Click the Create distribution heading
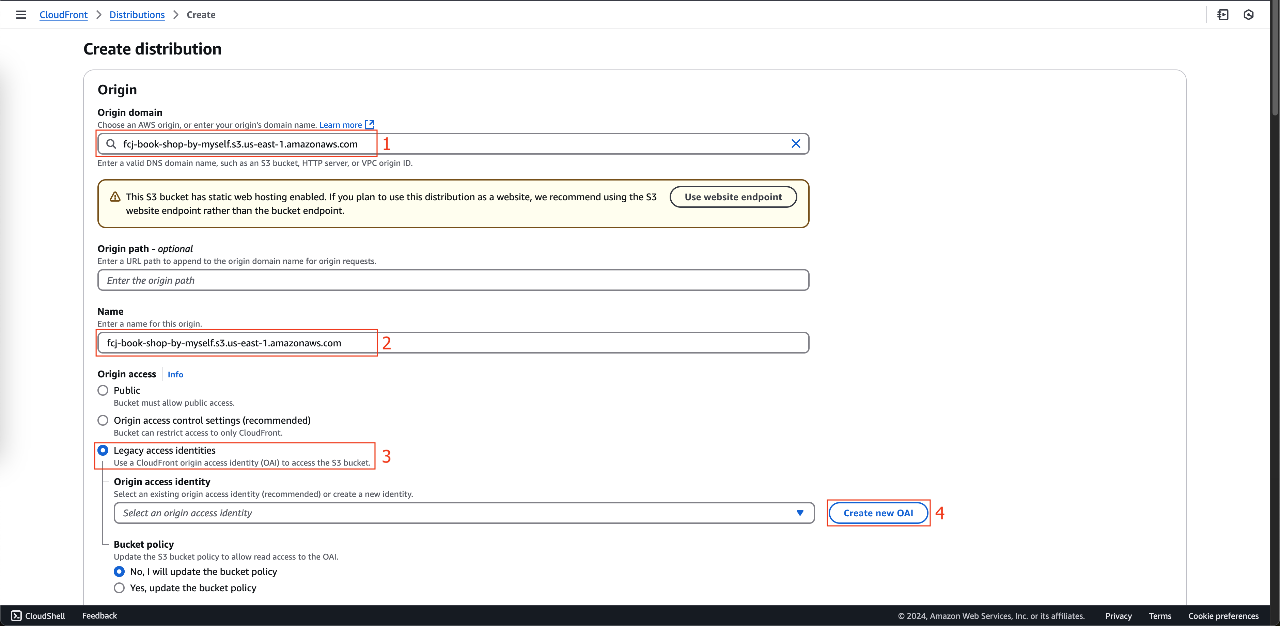Image resolution: width=1280 pixels, height=626 pixels. 153,49
